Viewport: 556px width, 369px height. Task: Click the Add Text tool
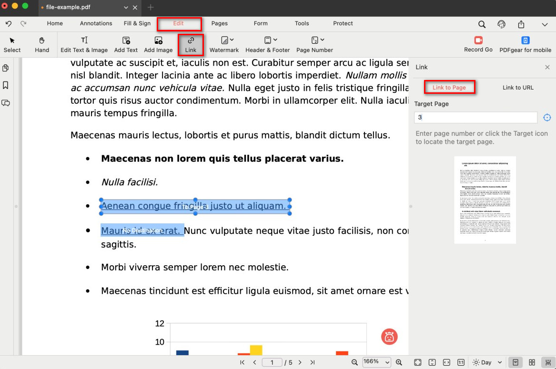click(x=126, y=44)
